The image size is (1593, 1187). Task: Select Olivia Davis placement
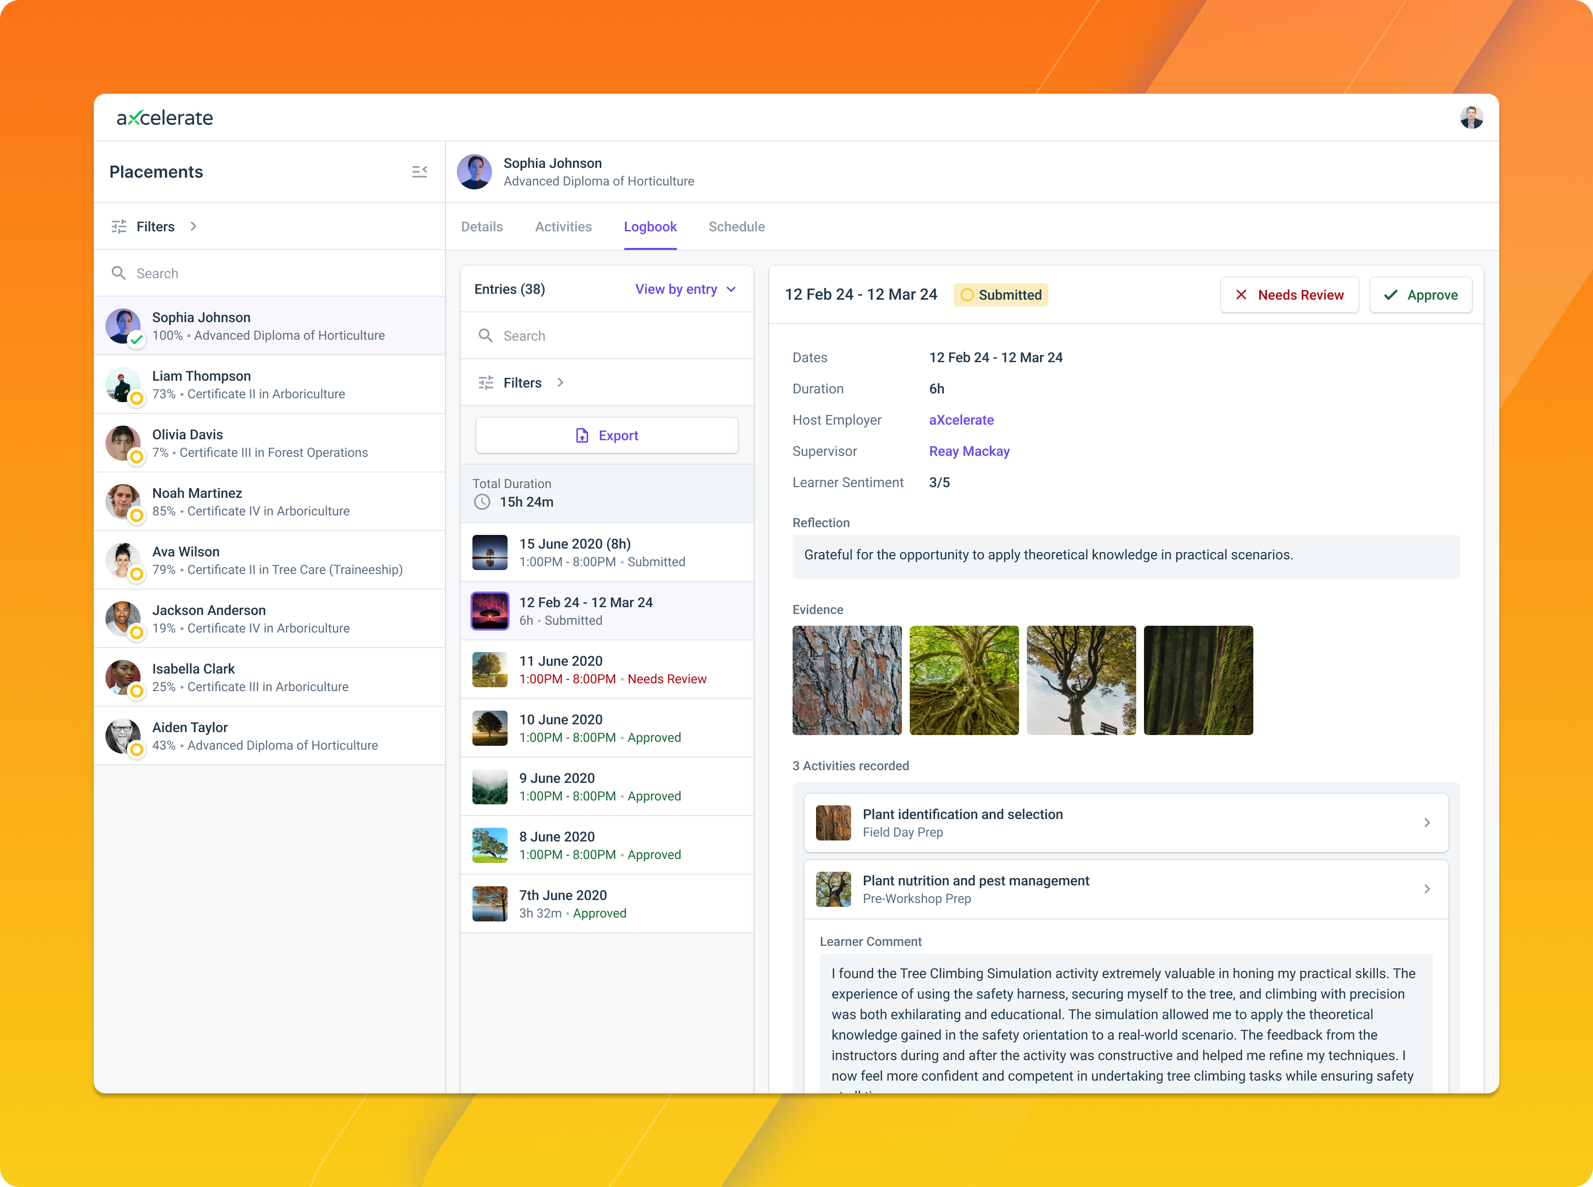(269, 443)
